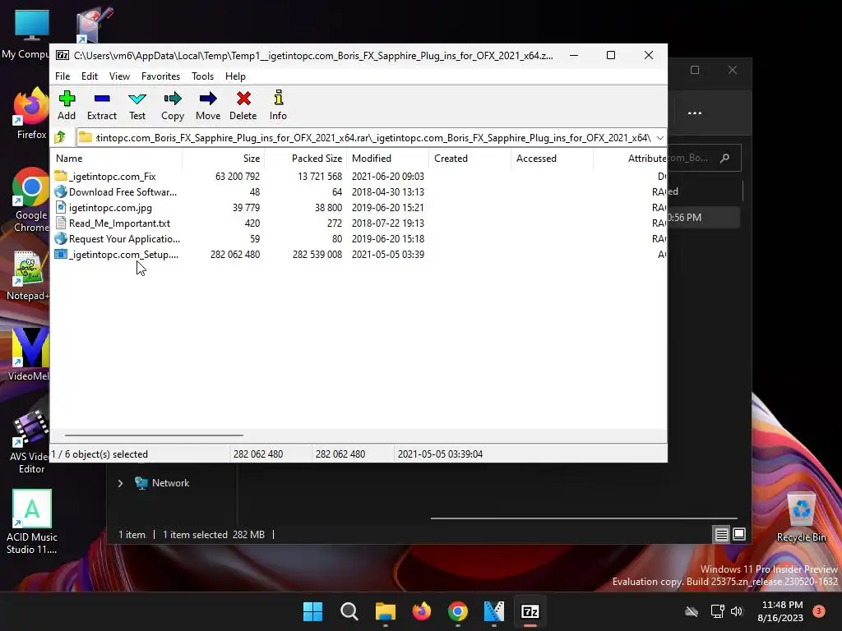The image size is (842, 631).
Task: Expand the Network tree node in Explorer
Action: tap(120, 483)
